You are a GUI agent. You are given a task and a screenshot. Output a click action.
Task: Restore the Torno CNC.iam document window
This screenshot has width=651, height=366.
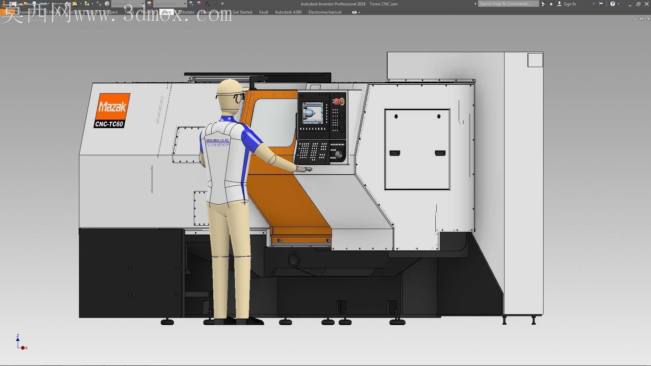[x=642, y=19]
